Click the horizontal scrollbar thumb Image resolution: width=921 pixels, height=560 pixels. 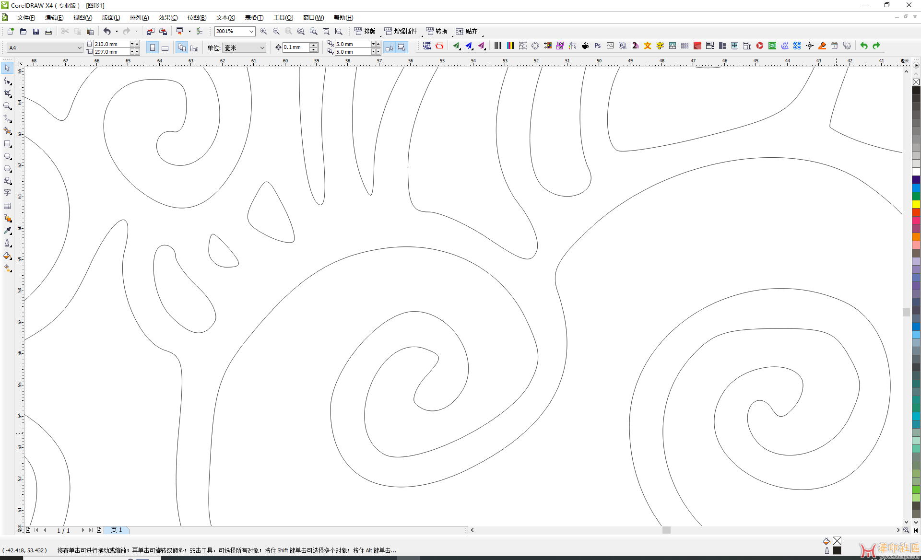[666, 530]
